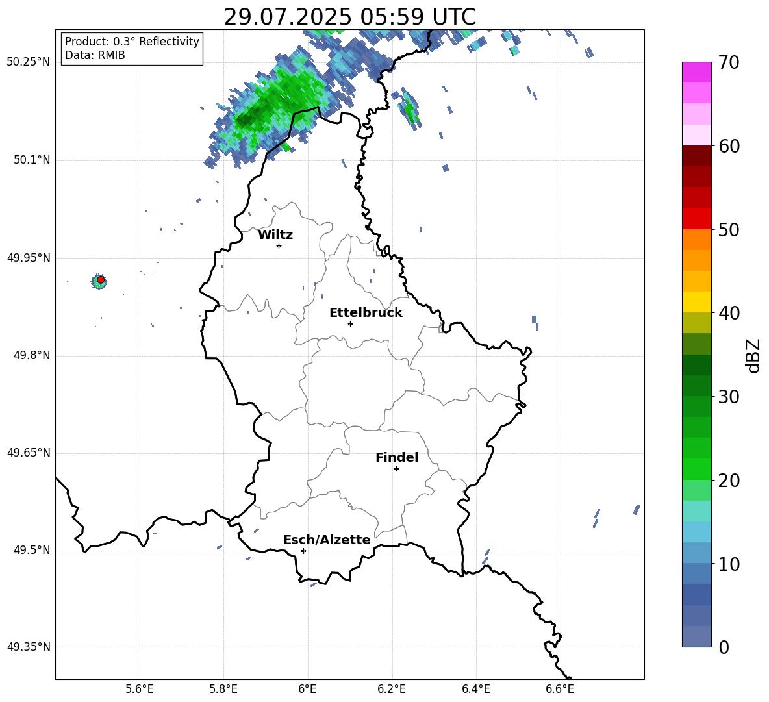This screenshot has width=769, height=702.
Task: Click the 6.6°E longitude label
Action: [560, 689]
